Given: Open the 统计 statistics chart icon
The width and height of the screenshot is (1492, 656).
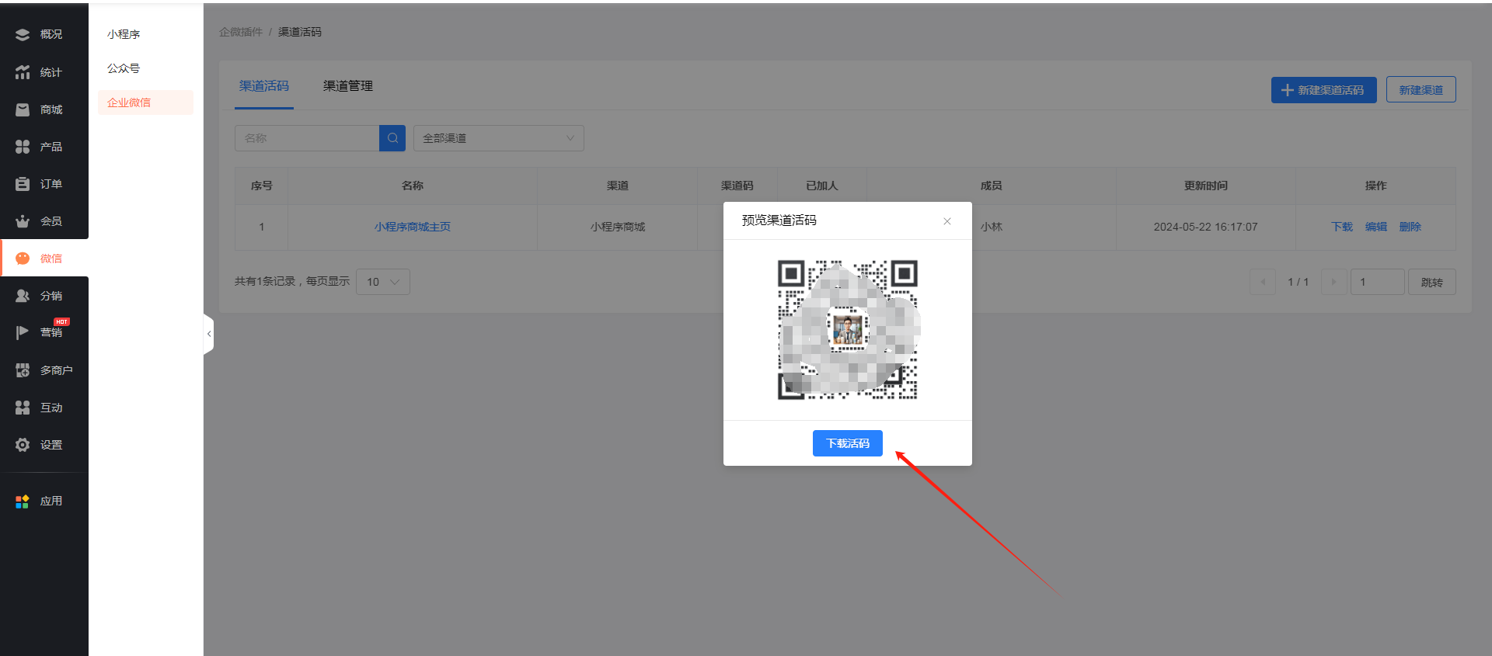Looking at the screenshot, I should [x=23, y=72].
